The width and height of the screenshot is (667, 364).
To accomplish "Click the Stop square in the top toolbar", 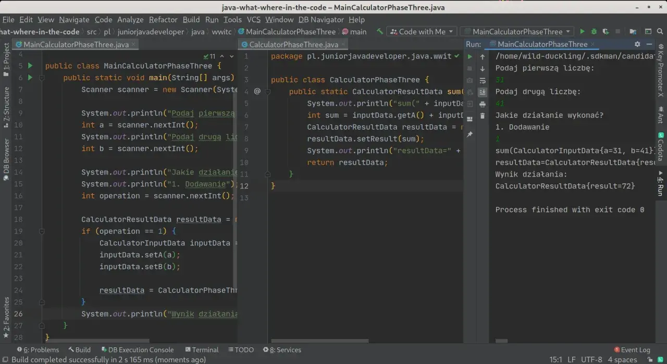I will point(617,31).
